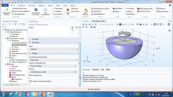Click zoom out icon in Graphics toolbar
173x97 pixels.
coord(86,25)
